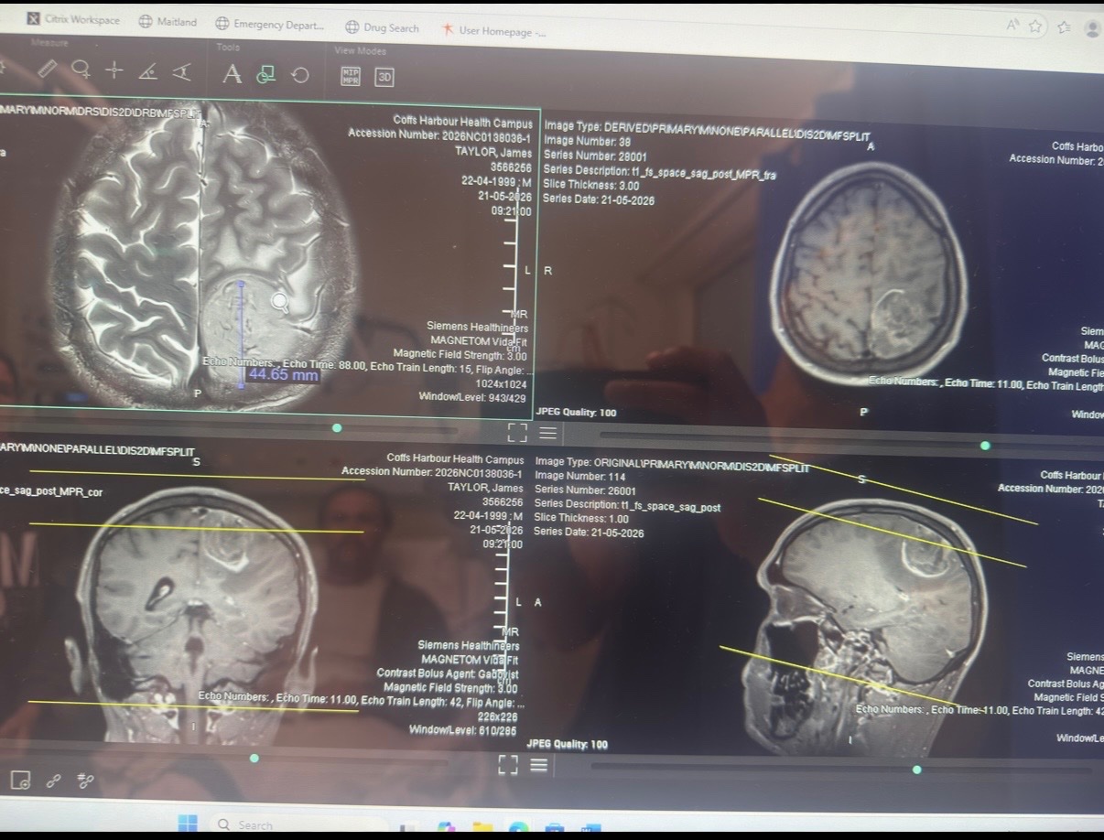Click the reset/rotate tool icon
This screenshot has width=1104, height=840.
click(300, 76)
